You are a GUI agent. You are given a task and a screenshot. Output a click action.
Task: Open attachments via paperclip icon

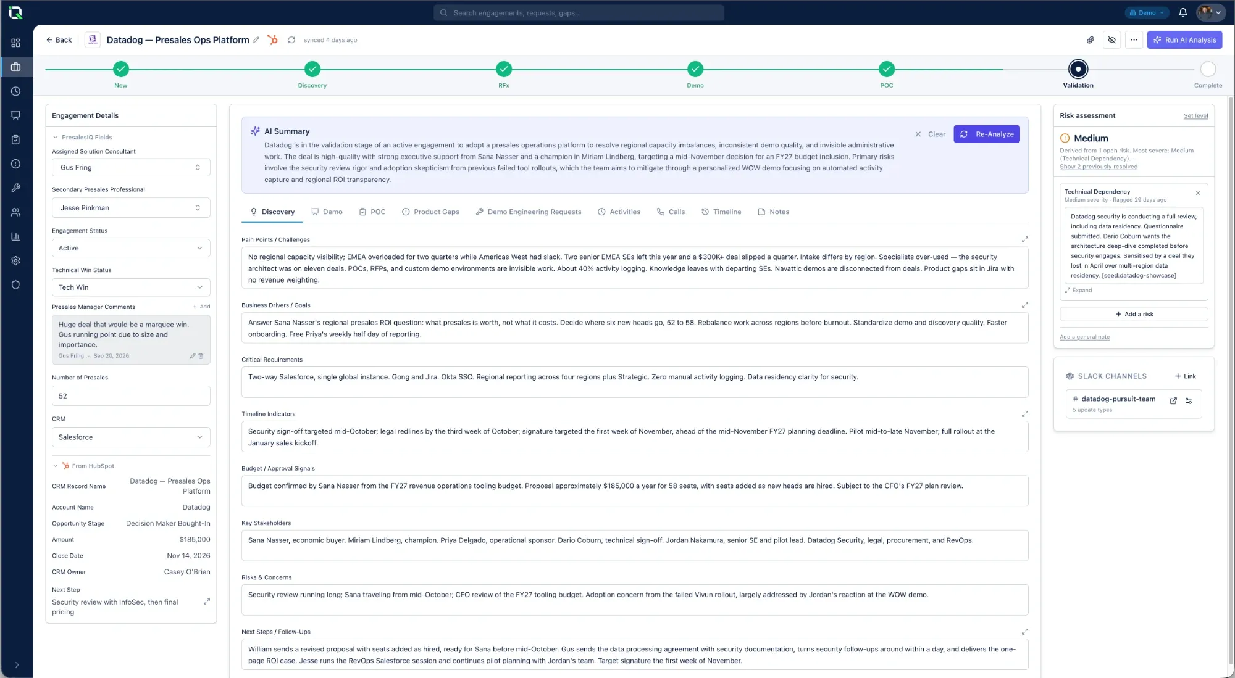coord(1091,40)
